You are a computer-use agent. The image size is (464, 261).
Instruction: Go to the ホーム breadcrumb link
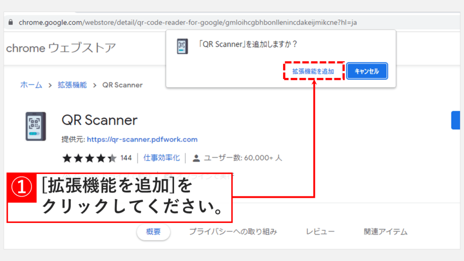click(31, 85)
